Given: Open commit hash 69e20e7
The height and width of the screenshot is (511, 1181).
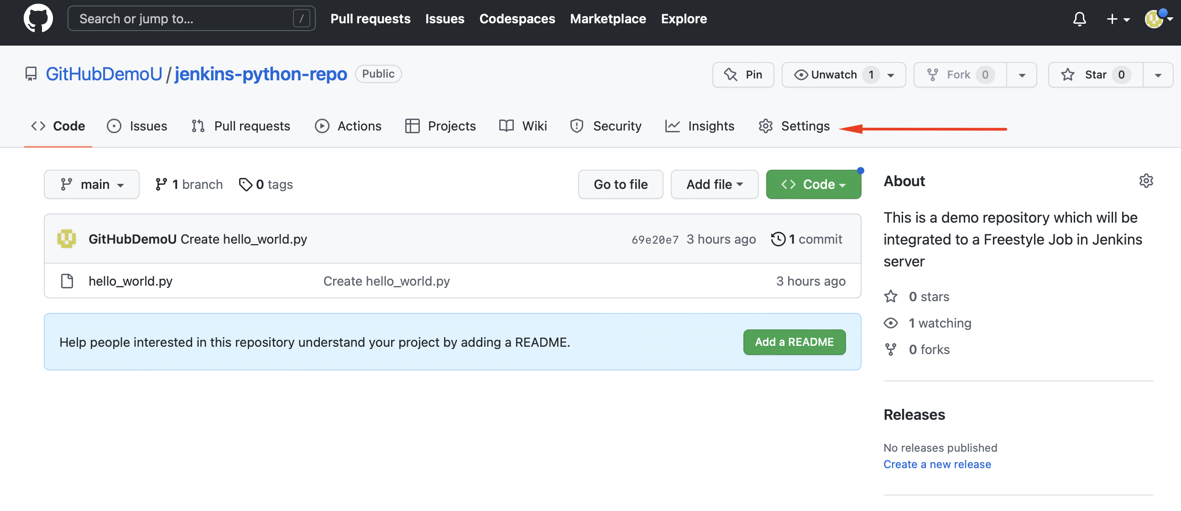Looking at the screenshot, I should pos(655,240).
